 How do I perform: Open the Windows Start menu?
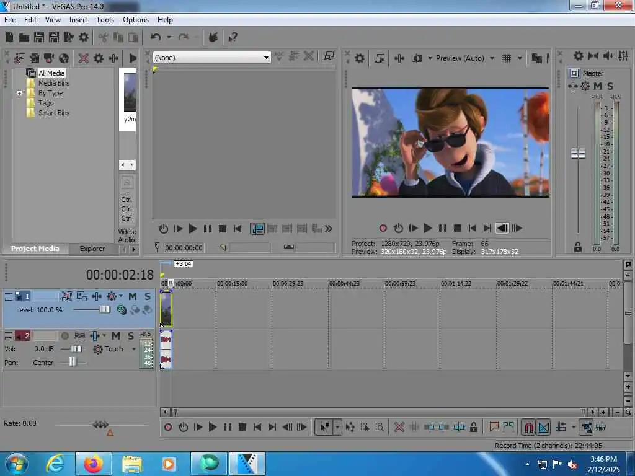point(16,464)
